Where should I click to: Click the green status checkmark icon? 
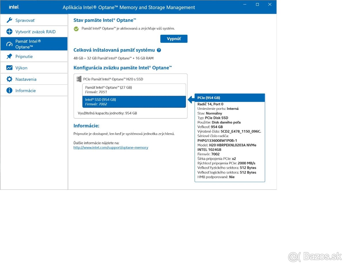coord(76,29)
